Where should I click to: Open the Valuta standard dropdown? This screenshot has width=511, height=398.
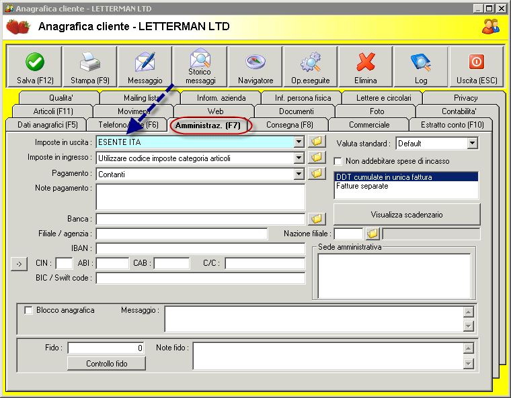[472, 143]
